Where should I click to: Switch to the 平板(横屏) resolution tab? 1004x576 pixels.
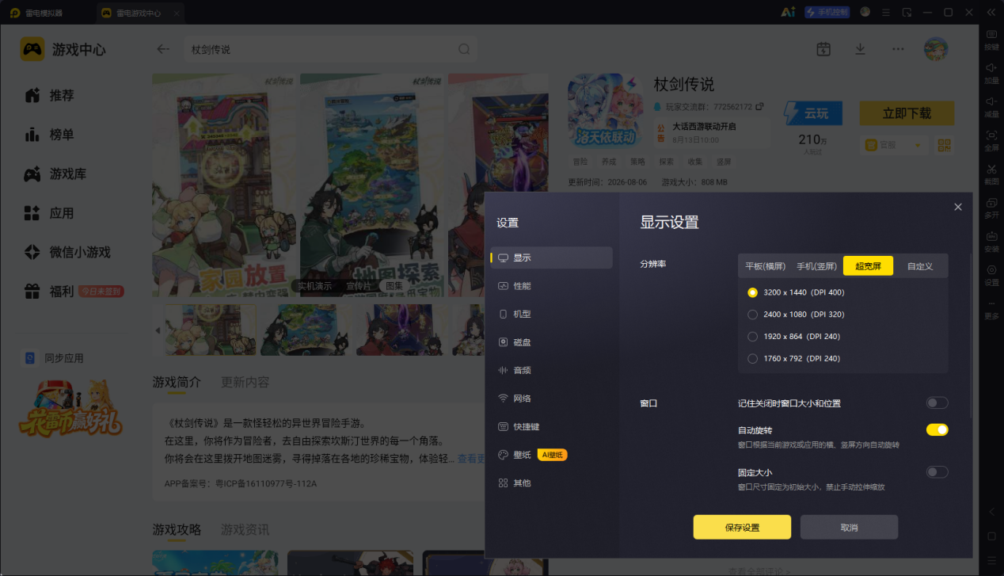coord(765,266)
